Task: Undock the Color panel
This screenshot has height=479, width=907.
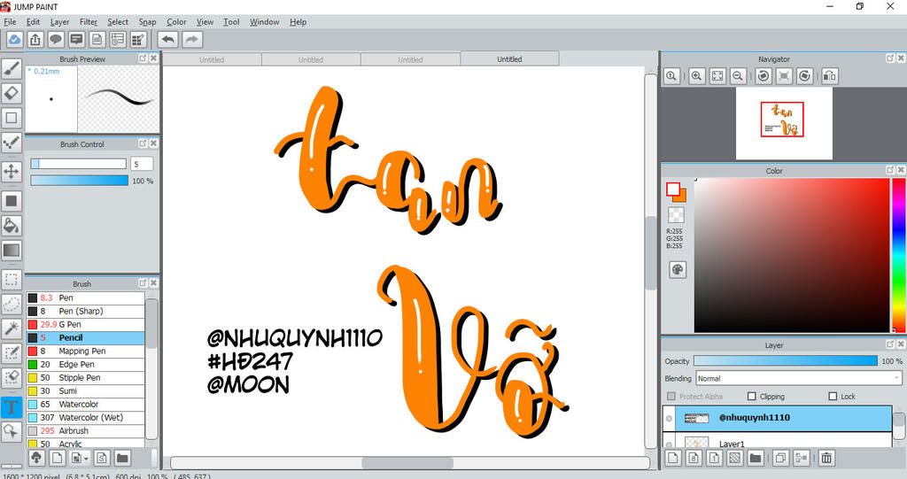Action: (x=890, y=170)
